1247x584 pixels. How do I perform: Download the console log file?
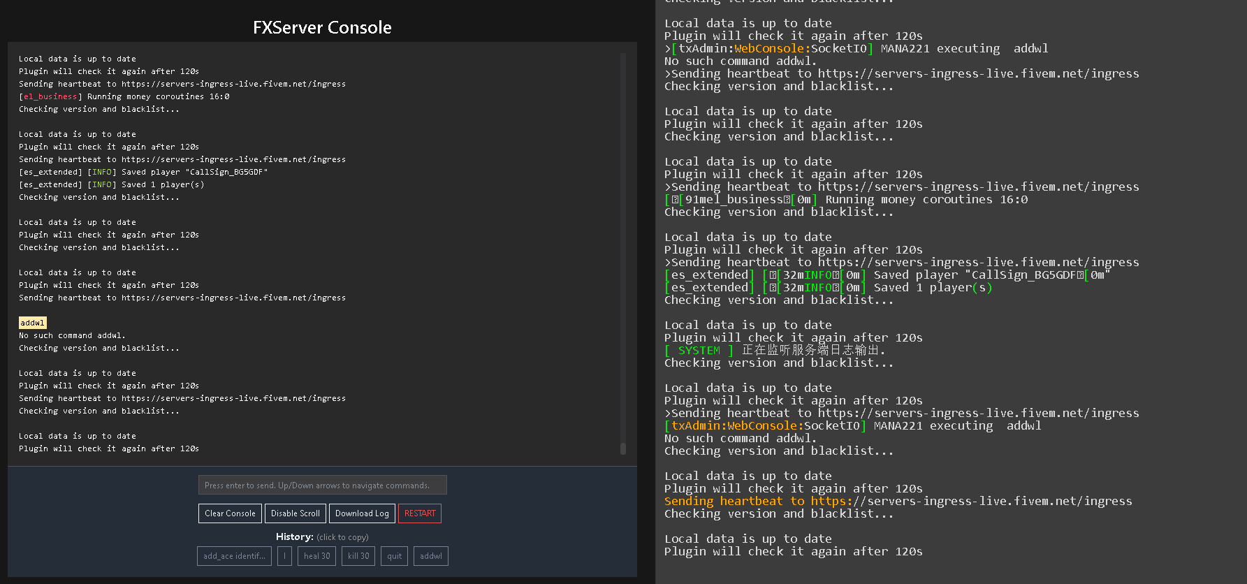[x=362, y=513]
